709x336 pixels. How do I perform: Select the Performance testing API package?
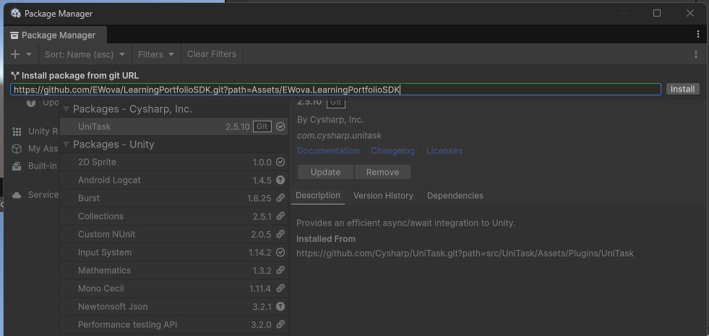click(173, 324)
